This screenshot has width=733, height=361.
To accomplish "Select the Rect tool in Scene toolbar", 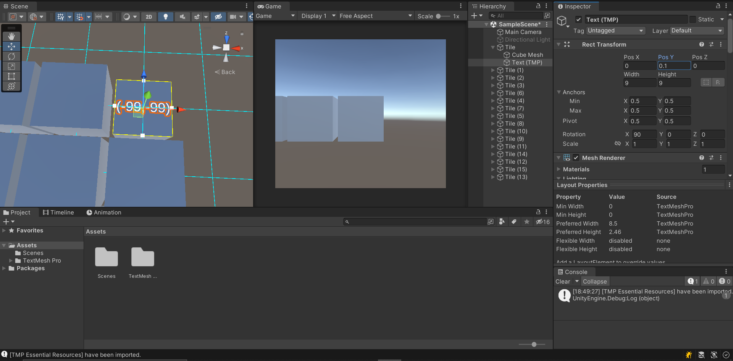I will coord(11,76).
